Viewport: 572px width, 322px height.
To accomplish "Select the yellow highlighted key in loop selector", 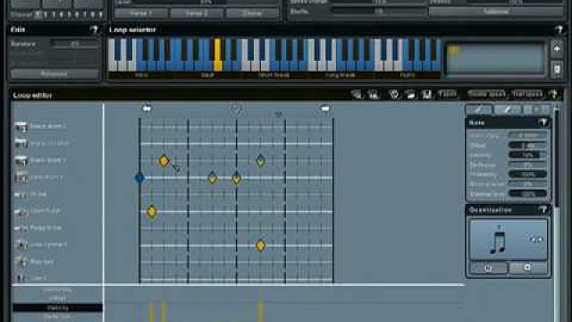I will tap(217, 55).
